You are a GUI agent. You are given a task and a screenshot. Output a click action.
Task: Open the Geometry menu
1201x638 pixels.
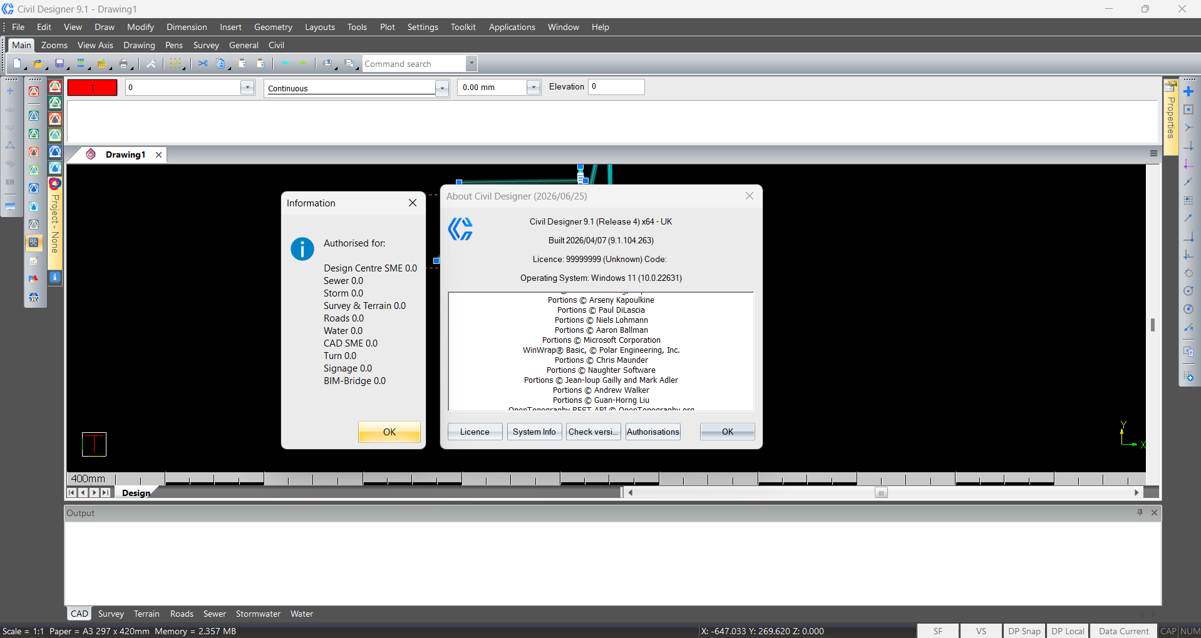point(273,27)
